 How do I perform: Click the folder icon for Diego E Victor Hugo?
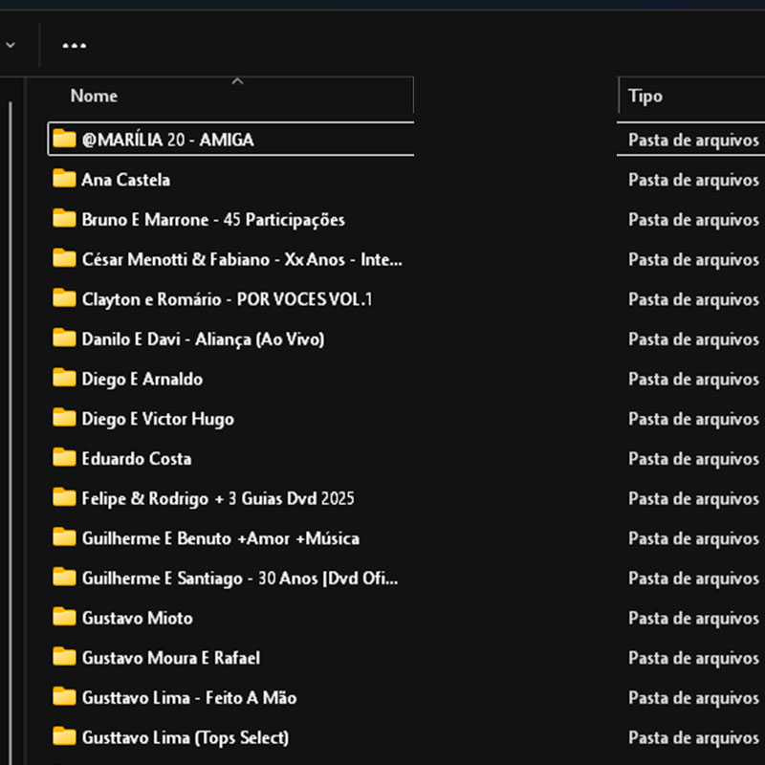[x=64, y=418]
